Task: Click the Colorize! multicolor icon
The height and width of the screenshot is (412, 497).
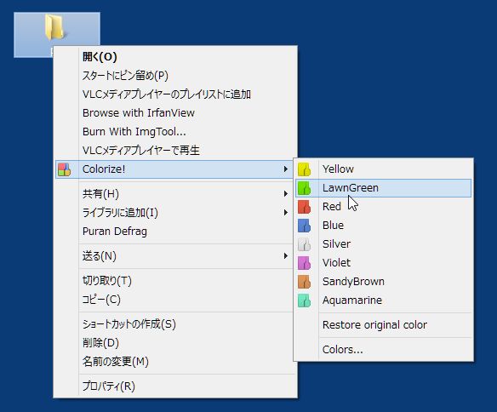Action: click(65, 169)
